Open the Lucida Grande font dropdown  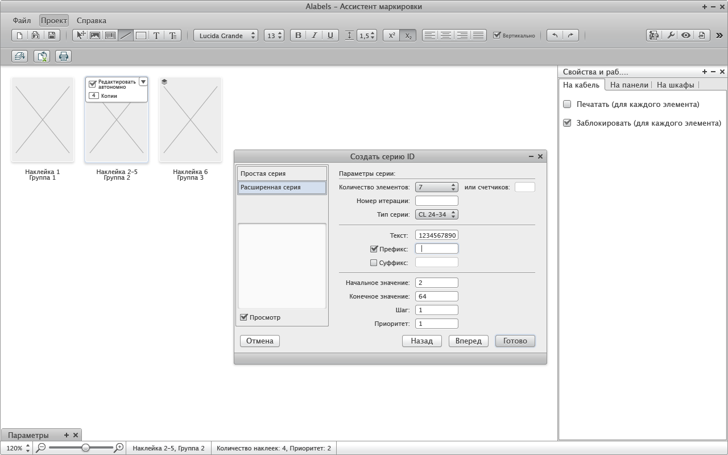tap(226, 35)
